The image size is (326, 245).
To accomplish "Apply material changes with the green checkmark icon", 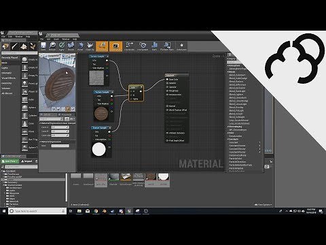I will point(62,46).
